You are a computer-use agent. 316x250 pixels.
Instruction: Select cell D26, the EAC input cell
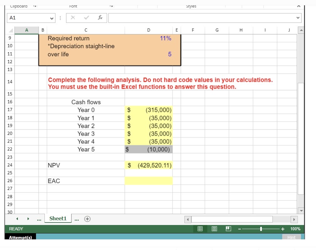click(148, 181)
